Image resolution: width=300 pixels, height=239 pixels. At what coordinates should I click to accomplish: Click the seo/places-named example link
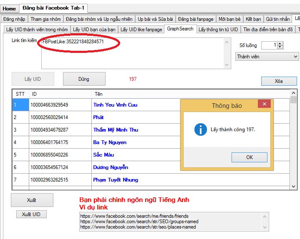click(x=138, y=227)
